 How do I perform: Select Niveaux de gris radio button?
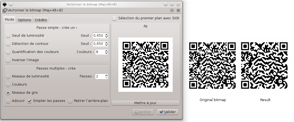pyautogui.click(x=8, y=93)
